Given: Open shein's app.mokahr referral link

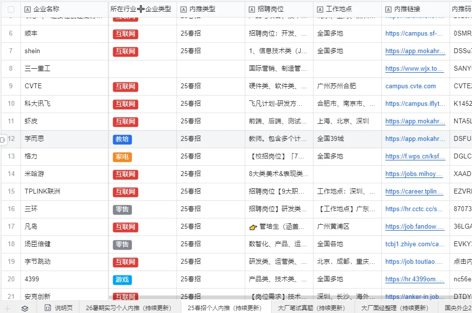Looking at the screenshot, I should tap(415, 51).
